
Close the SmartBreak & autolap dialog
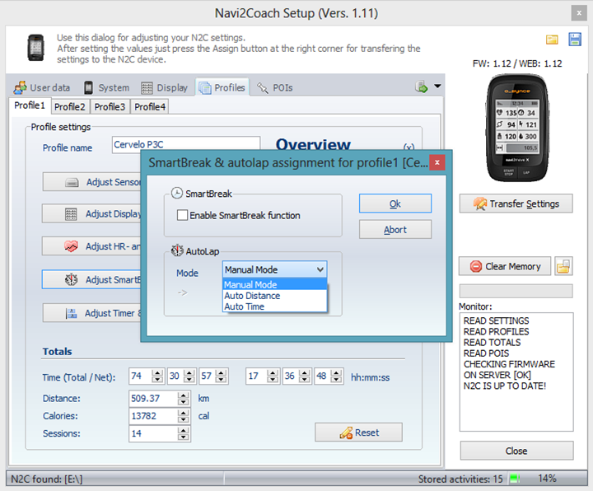pyautogui.click(x=437, y=162)
